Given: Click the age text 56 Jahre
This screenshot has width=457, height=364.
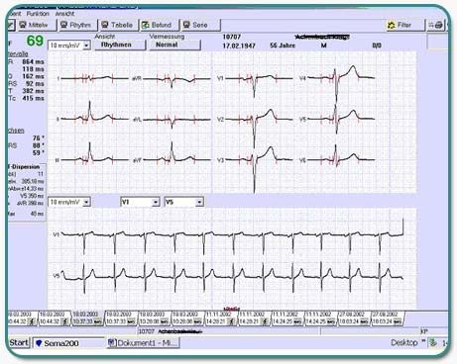Looking at the screenshot, I should click(283, 45).
